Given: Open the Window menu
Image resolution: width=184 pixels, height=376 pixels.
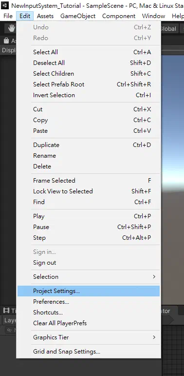Looking at the screenshot, I should pos(153,16).
